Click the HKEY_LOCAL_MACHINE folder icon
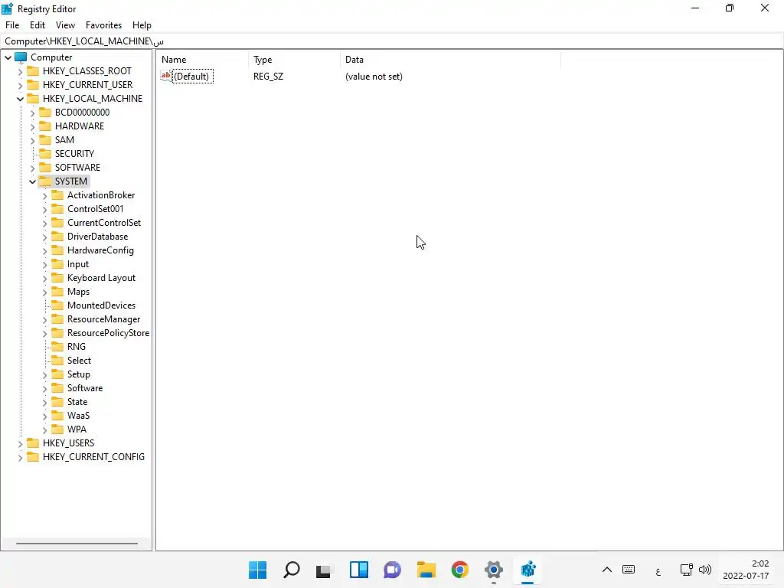This screenshot has width=784, height=588. [x=33, y=99]
